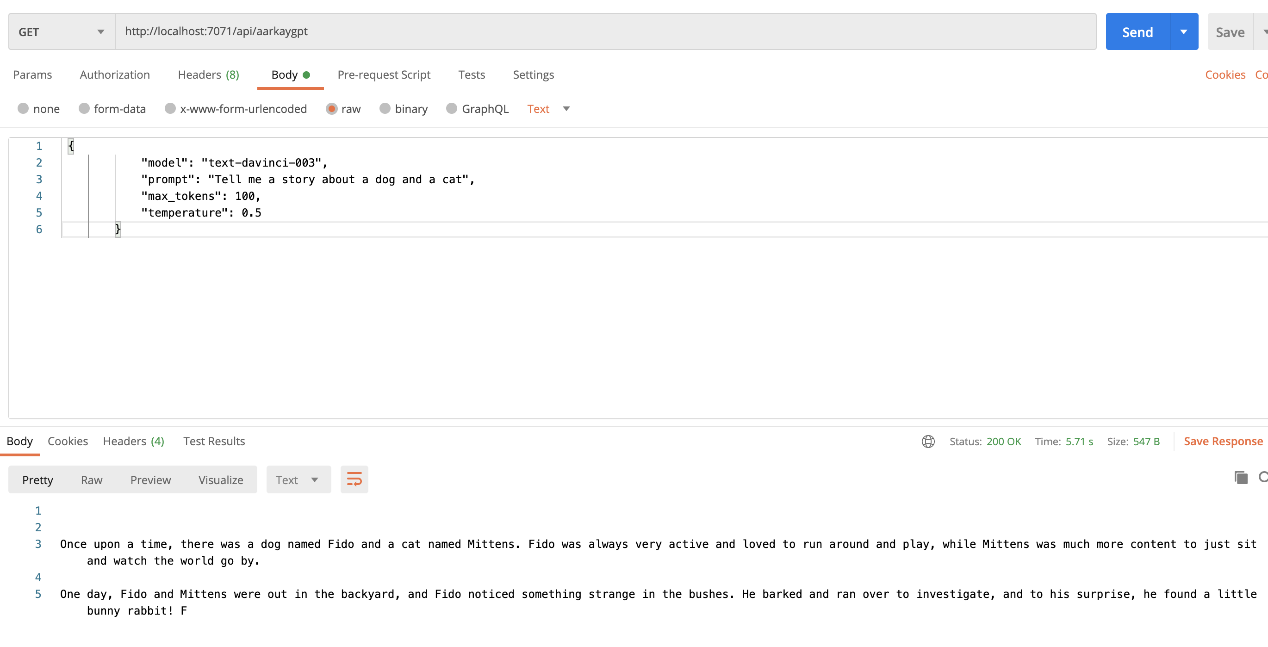Image resolution: width=1268 pixels, height=647 pixels.
Task: Open the request Settings tab
Action: pos(534,75)
